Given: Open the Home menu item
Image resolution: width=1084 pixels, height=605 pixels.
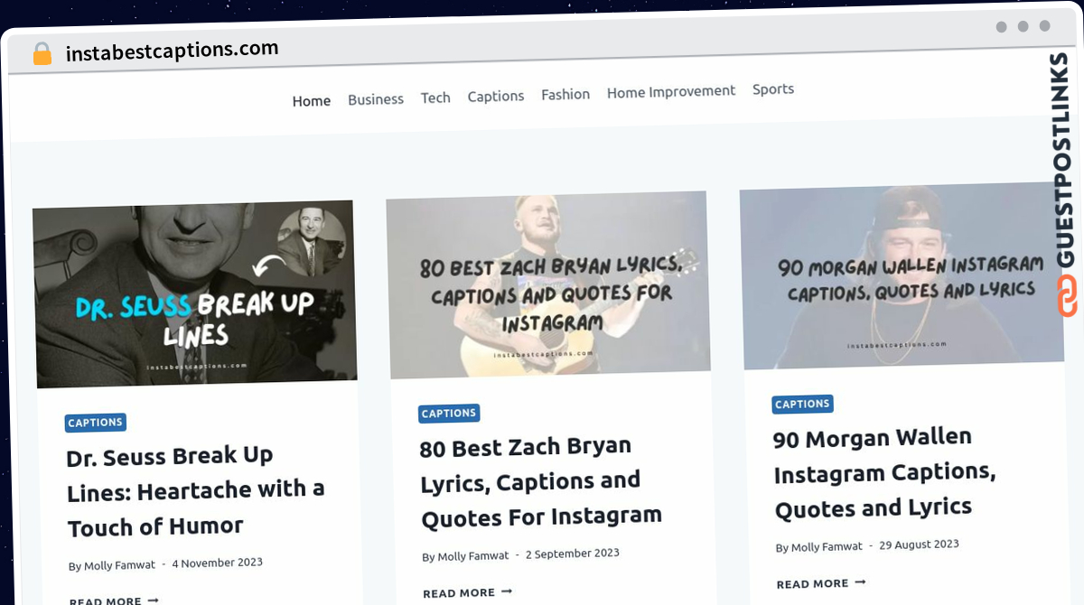Looking at the screenshot, I should [312, 101].
